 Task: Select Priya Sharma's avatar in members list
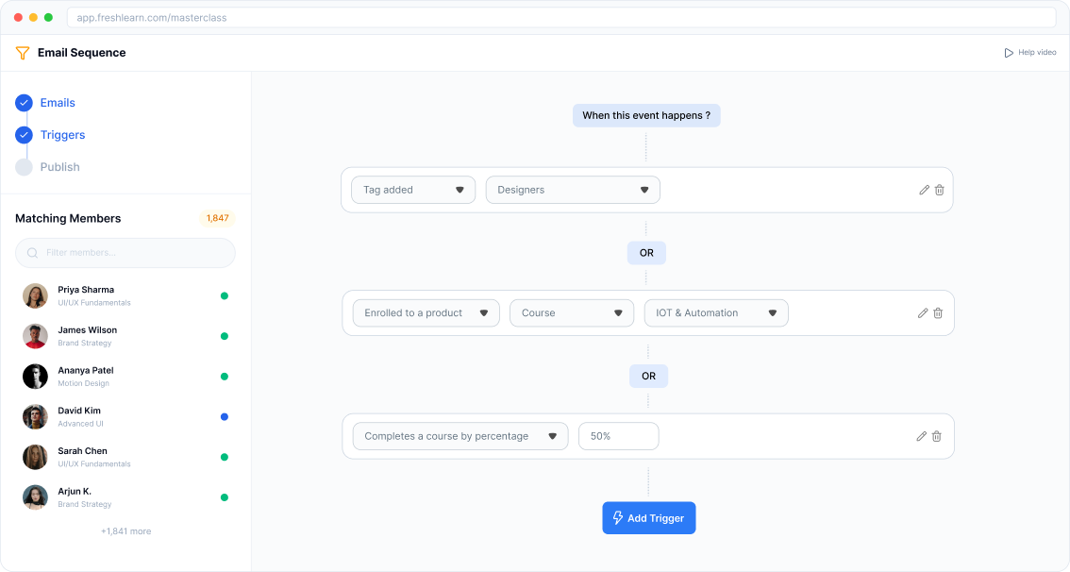(35, 295)
